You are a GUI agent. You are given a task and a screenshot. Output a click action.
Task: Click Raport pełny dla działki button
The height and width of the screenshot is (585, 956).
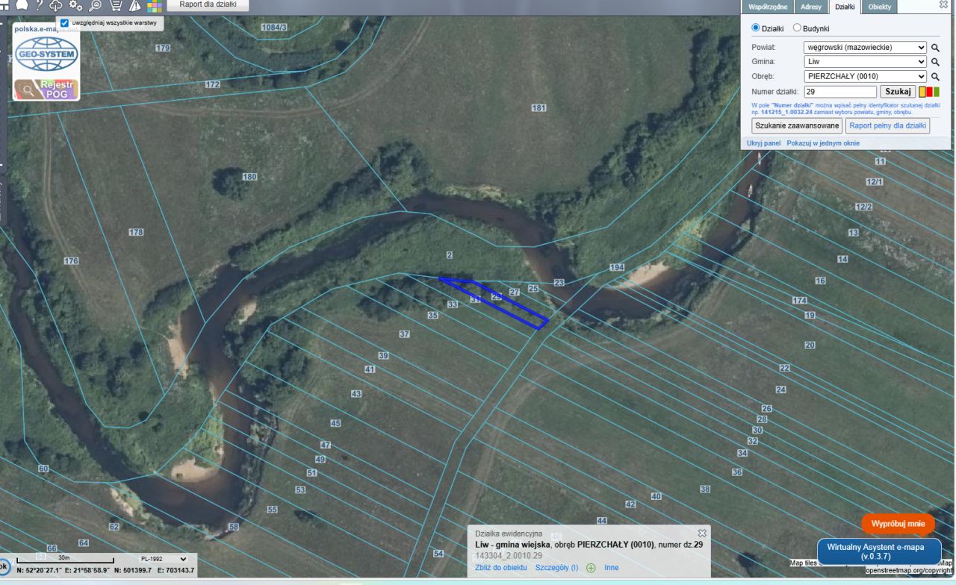pyautogui.click(x=888, y=126)
